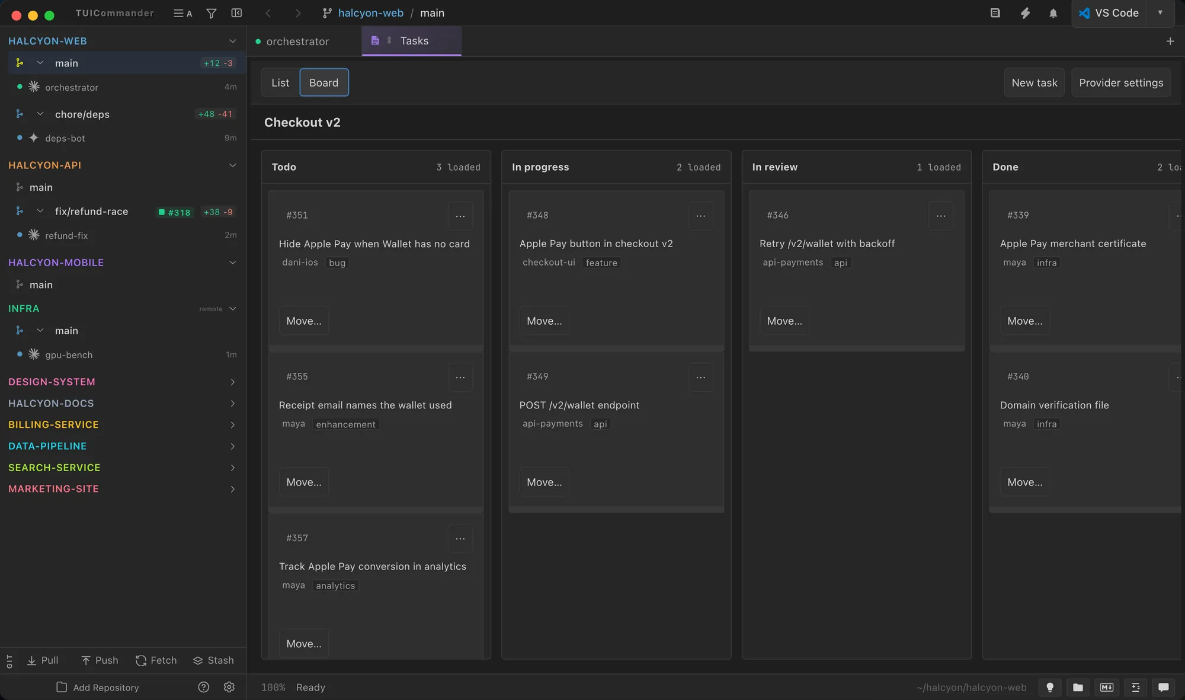Open the more menu on card #346

click(x=941, y=216)
